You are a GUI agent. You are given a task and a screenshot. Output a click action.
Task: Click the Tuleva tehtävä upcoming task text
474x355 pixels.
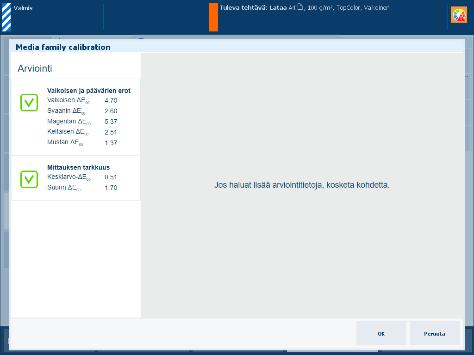pyautogui.click(x=305, y=8)
